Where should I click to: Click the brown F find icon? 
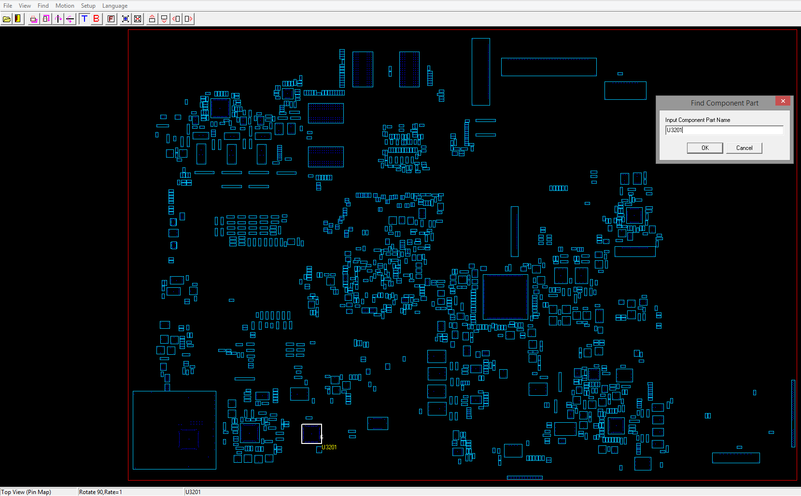click(111, 19)
